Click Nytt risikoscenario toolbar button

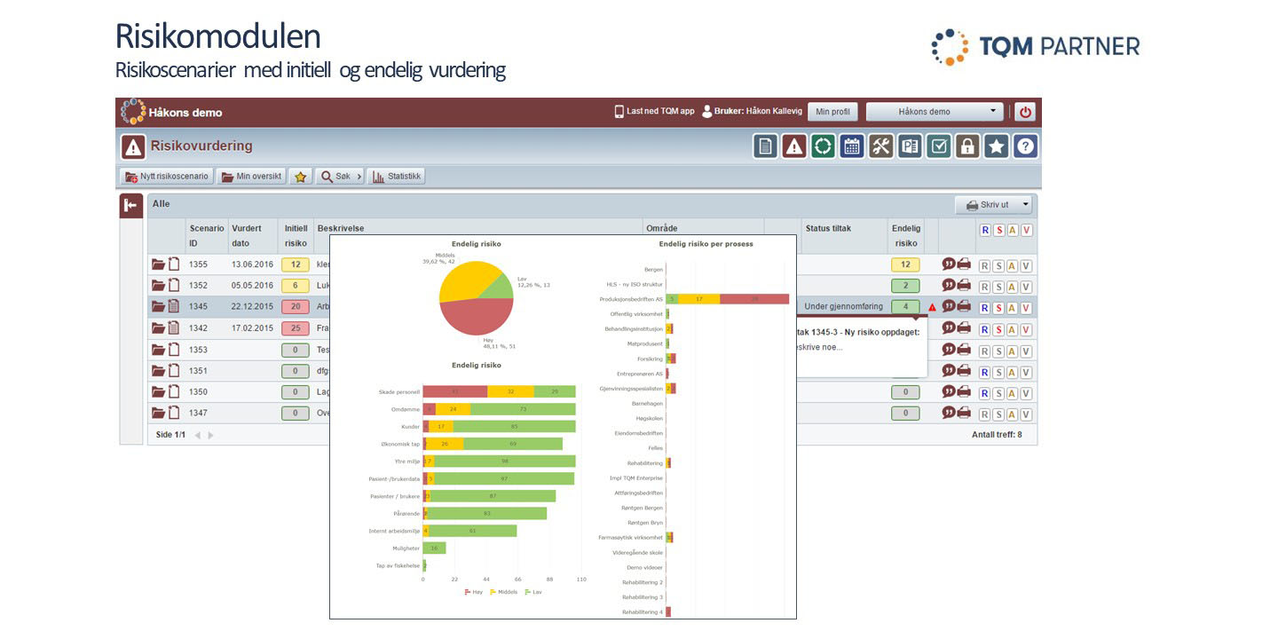pos(167,177)
